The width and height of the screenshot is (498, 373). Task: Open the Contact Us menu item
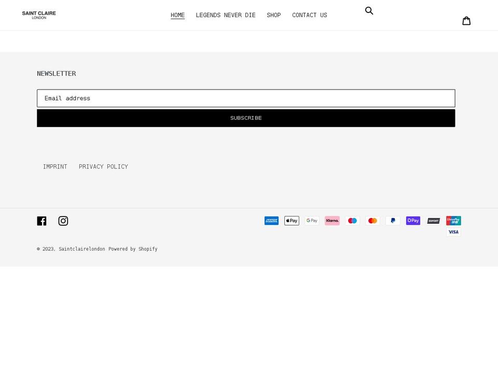[x=309, y=15]
